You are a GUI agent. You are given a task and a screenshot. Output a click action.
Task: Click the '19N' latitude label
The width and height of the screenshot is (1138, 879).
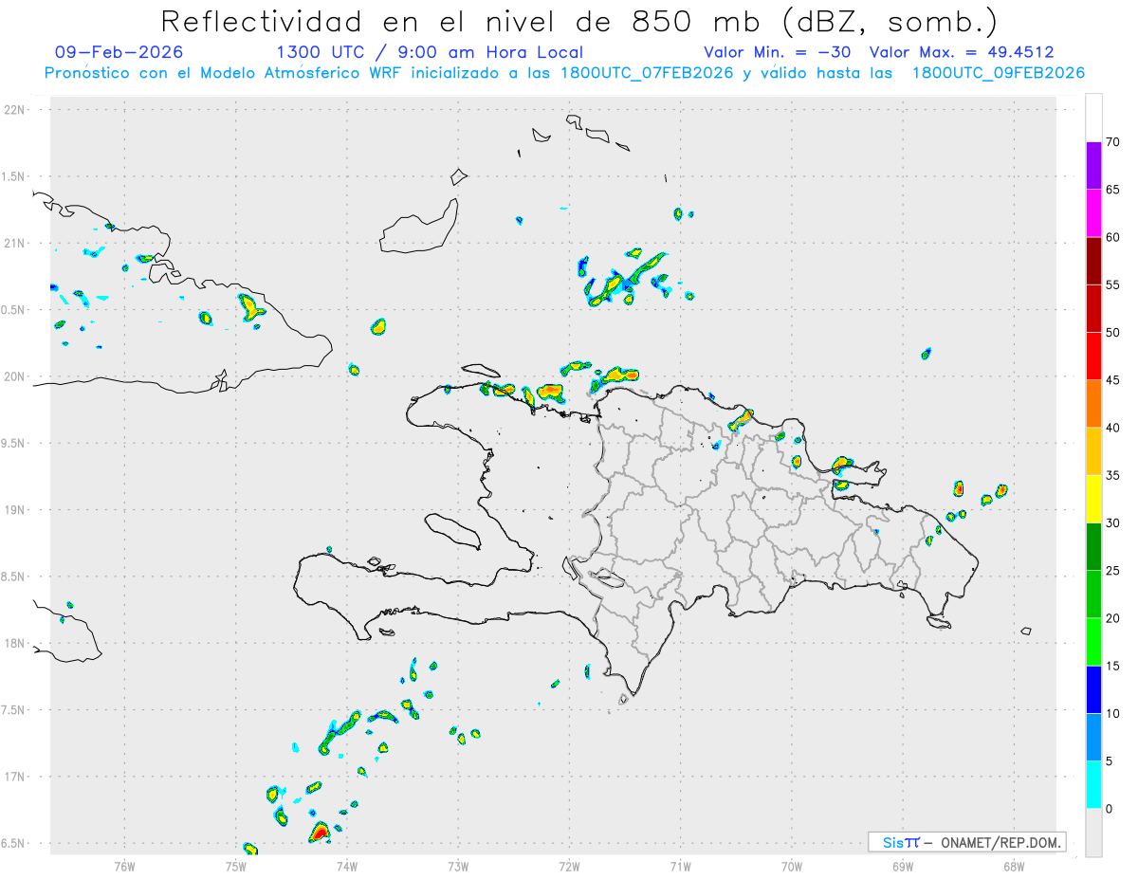[16, 510]
